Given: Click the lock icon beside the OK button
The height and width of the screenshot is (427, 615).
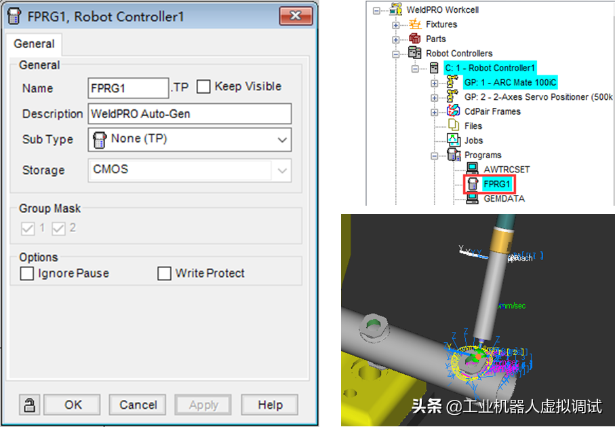Looking at the screenshot, I should pos(29,405).
